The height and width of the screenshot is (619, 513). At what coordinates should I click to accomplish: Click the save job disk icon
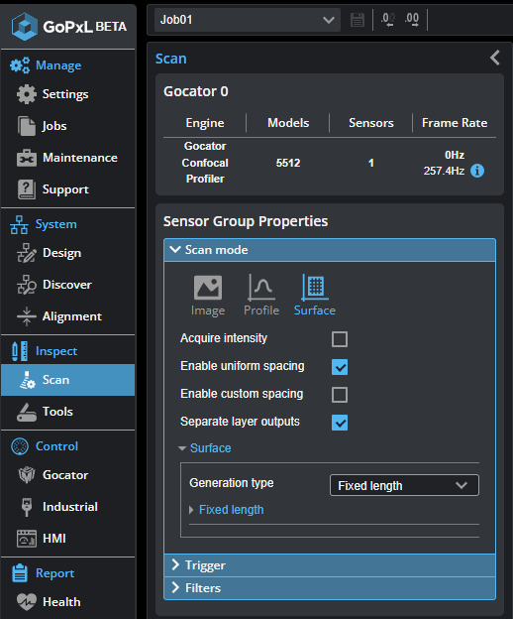click(x=358, y=20)
